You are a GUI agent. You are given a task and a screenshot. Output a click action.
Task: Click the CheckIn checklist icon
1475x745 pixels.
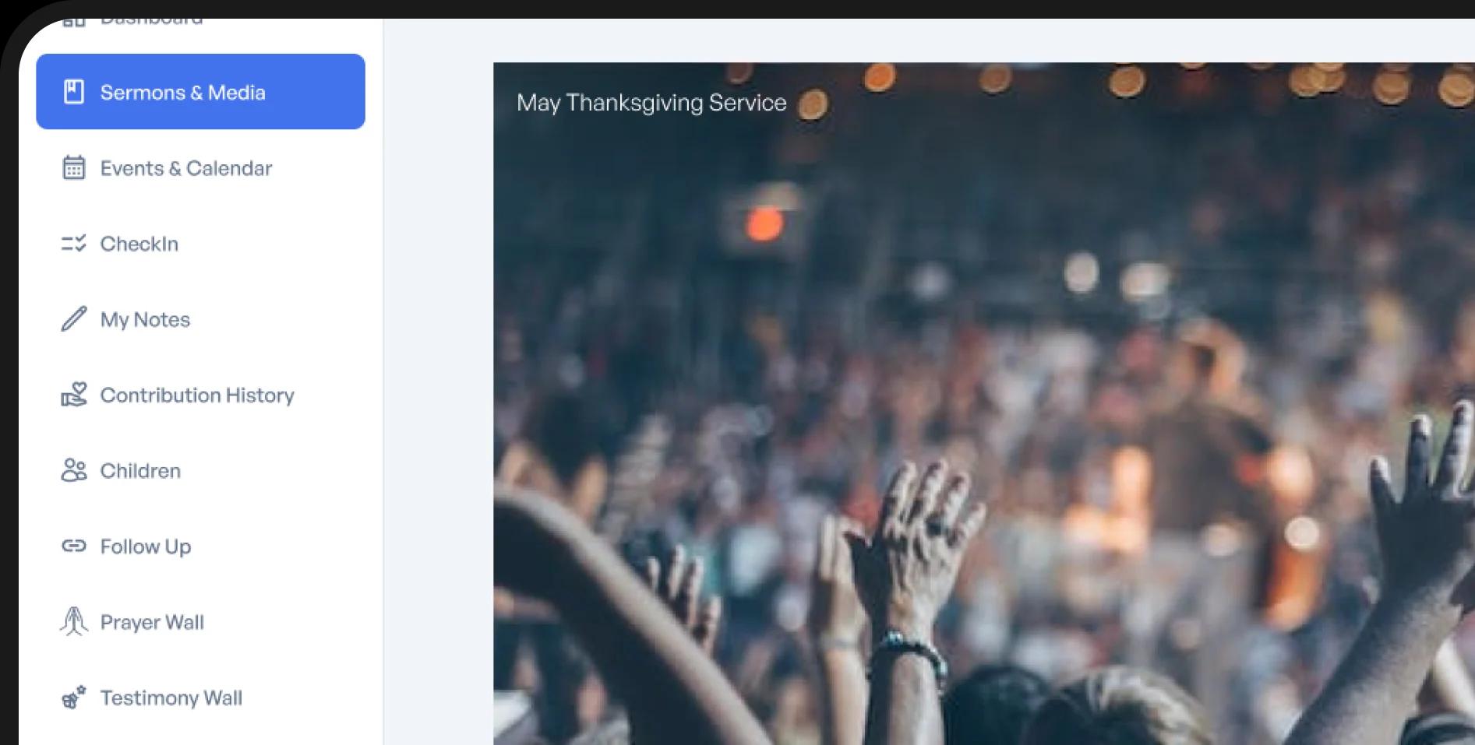click(x=74, y=244)
